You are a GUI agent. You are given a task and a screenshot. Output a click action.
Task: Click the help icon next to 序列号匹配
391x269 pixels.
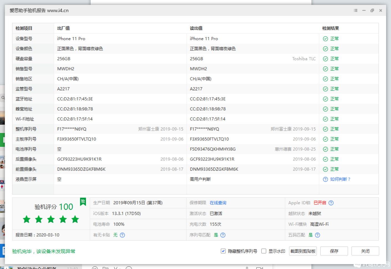point(223,235)
